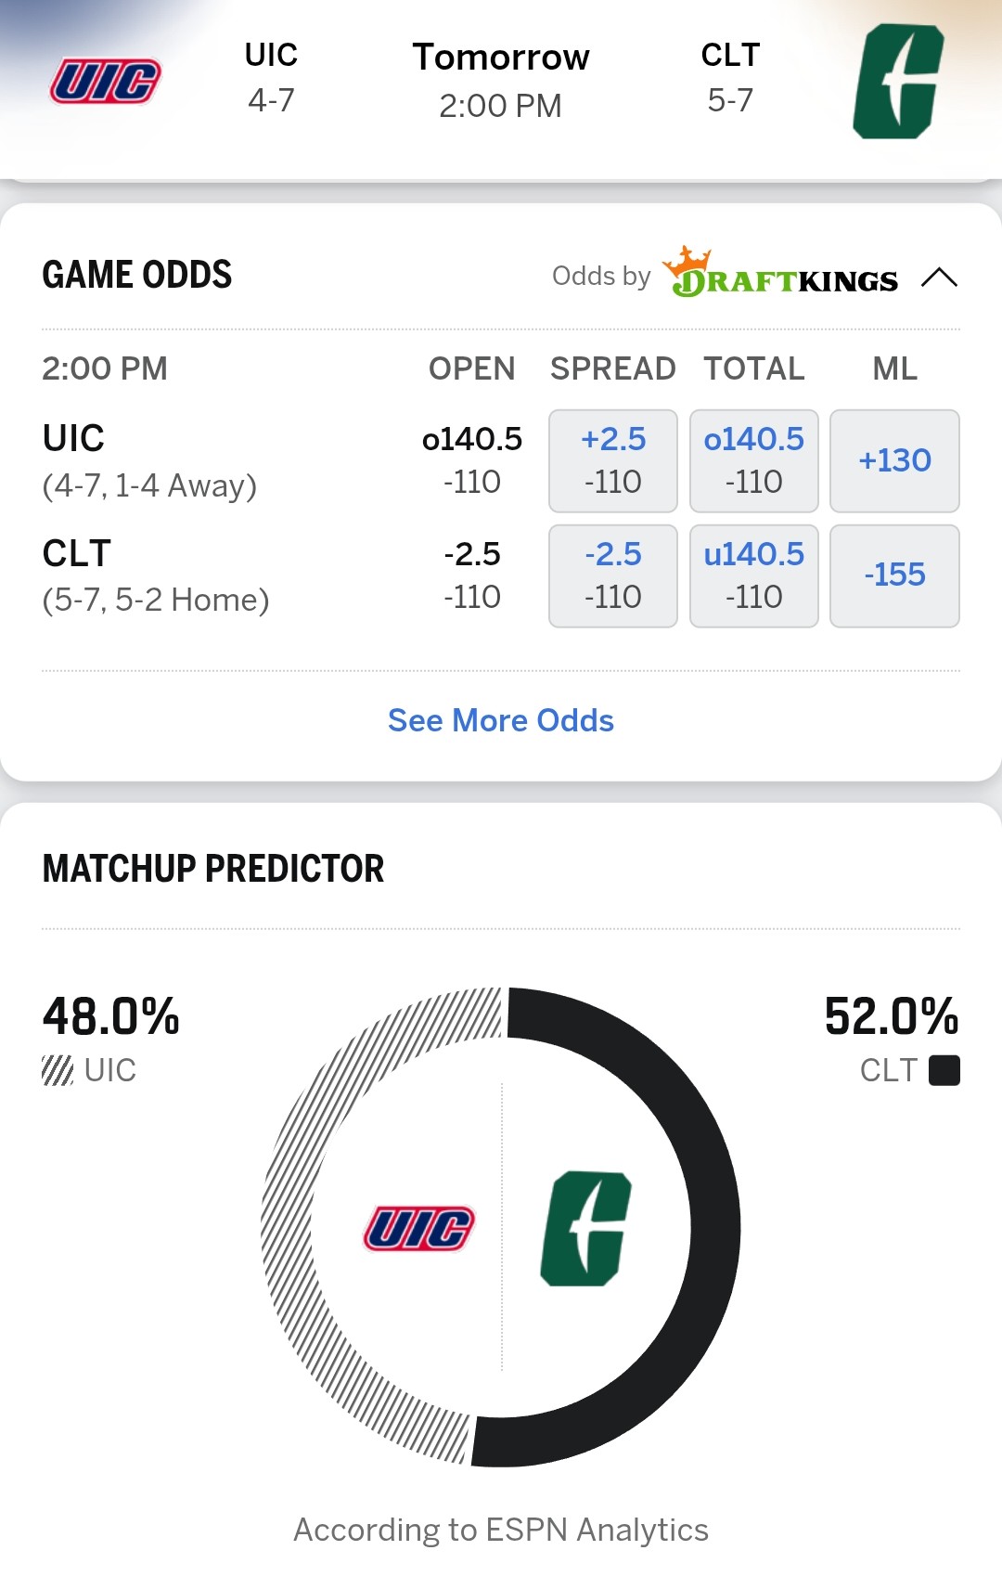Image resolution: width=1002 pixels, height=1576 pixels.
Task: Tap the Charlotte logo inside predictor chart
Action: (585, 1229)
